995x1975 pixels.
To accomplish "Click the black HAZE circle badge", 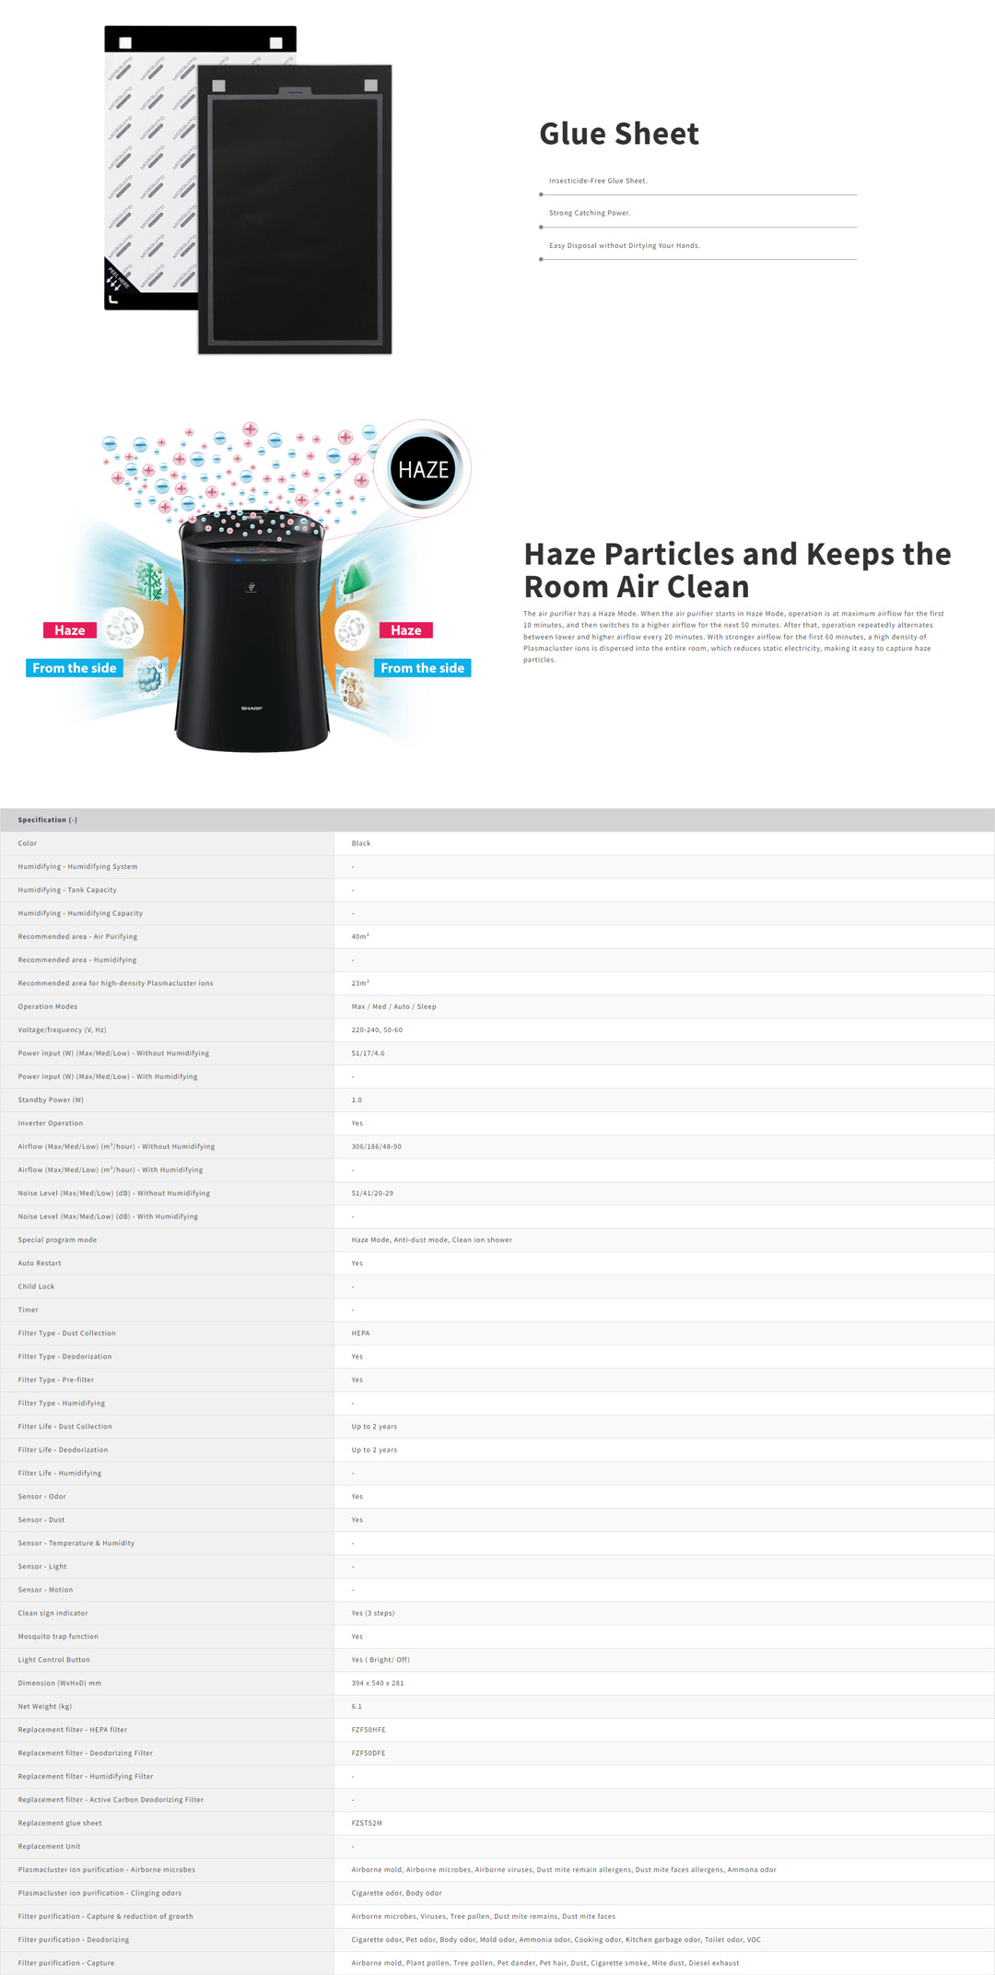I will click(423, 469).
